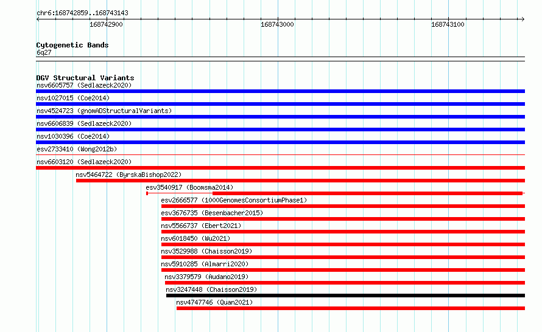The height and width of the screenshot is (332, 542).
Task: Click the DGV Structural Variants track title
Action: (85, 78)
